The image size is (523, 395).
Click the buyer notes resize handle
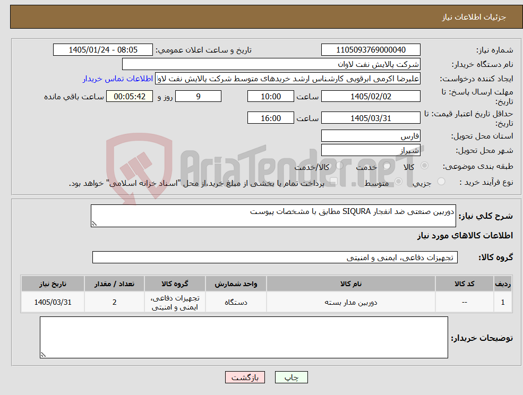coord(43,355)
